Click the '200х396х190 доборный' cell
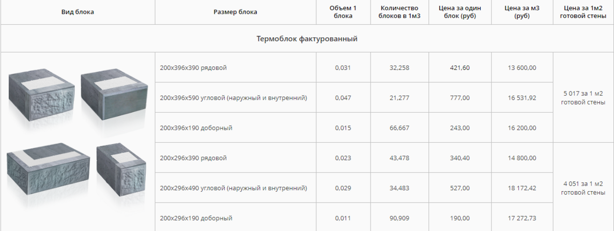 point(235,128)
